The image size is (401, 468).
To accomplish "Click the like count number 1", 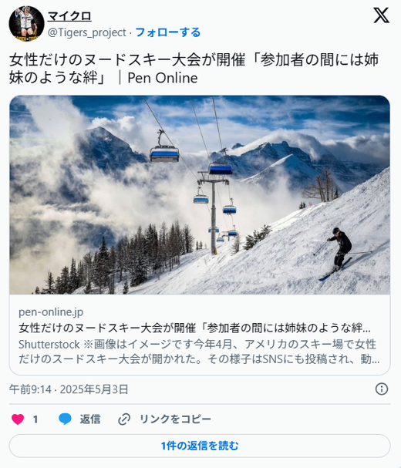I will coord(35,419).
